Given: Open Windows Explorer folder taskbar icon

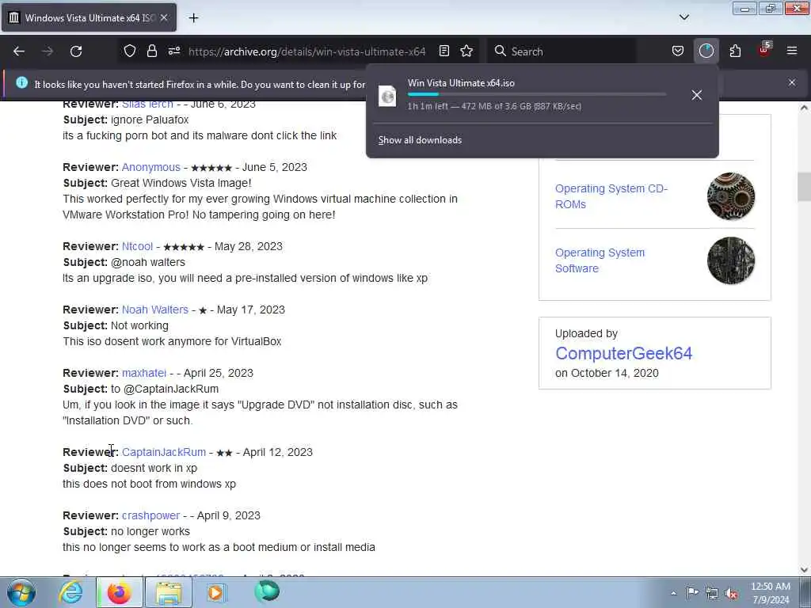Looking at the screenshot, I should tap(169, 592).
